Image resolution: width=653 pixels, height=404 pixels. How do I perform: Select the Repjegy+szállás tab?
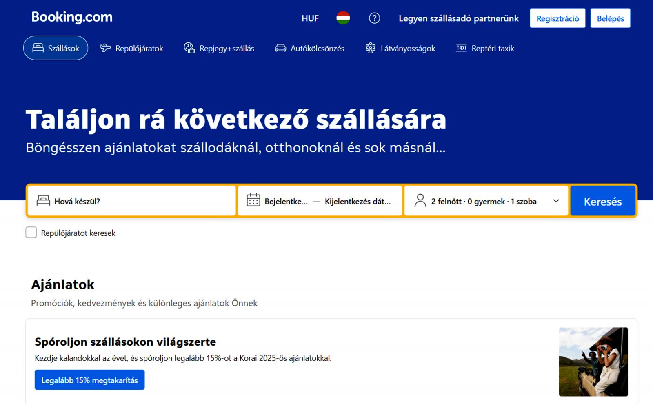[x=219, y=48]
